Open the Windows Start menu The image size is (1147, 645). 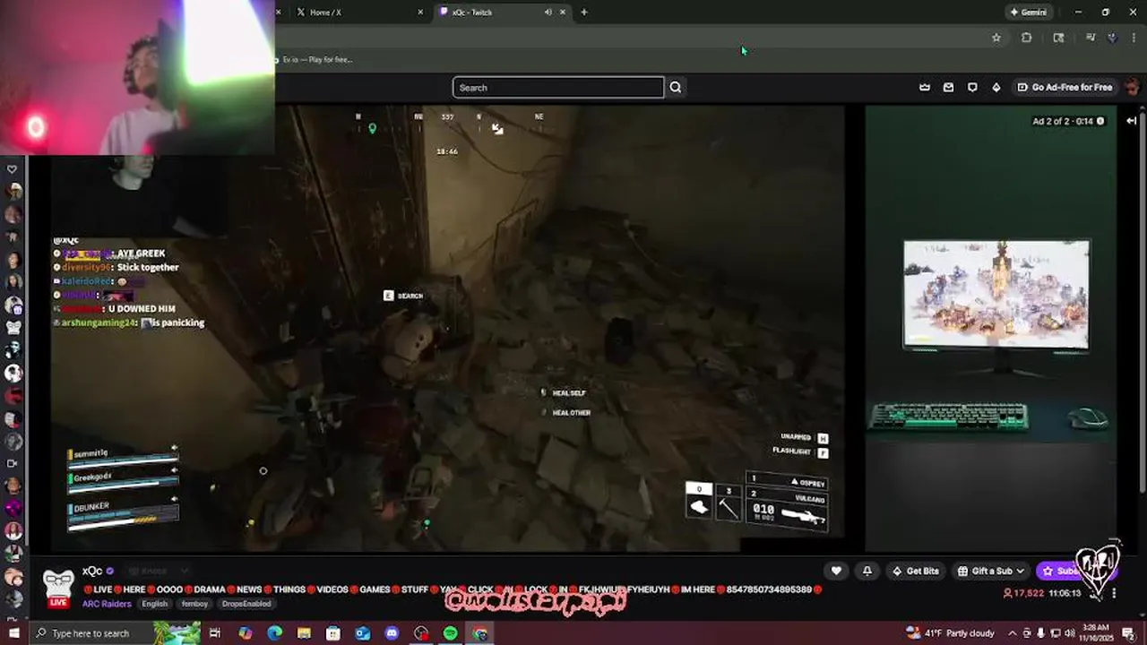pos(13,633)
